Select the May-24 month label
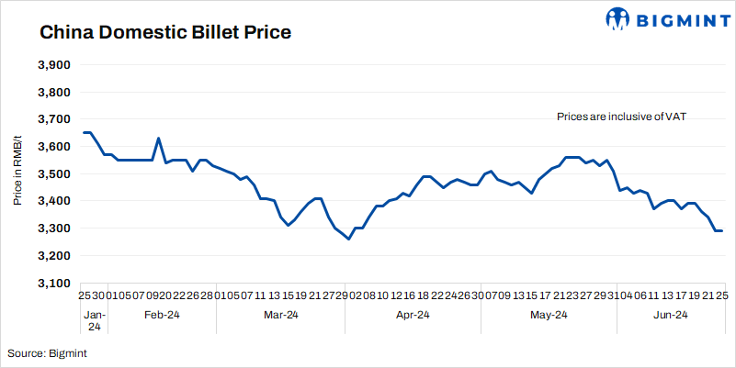736x368 pixels. pyautogui.click(x=546, y=316)
